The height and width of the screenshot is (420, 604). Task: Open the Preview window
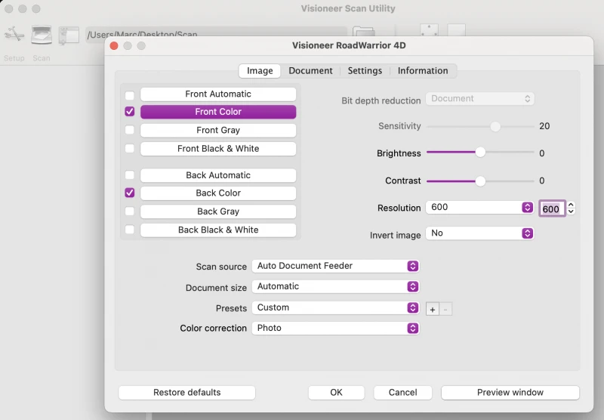510,392
